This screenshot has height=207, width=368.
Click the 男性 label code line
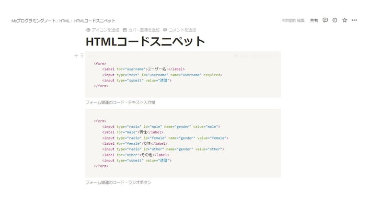coord(133,132)
